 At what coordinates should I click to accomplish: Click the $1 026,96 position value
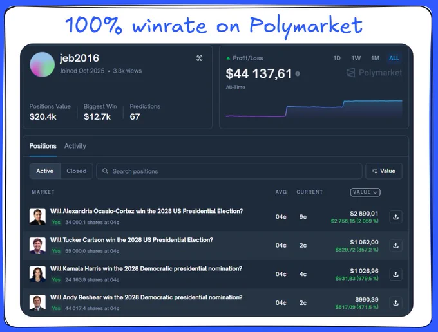364,271
